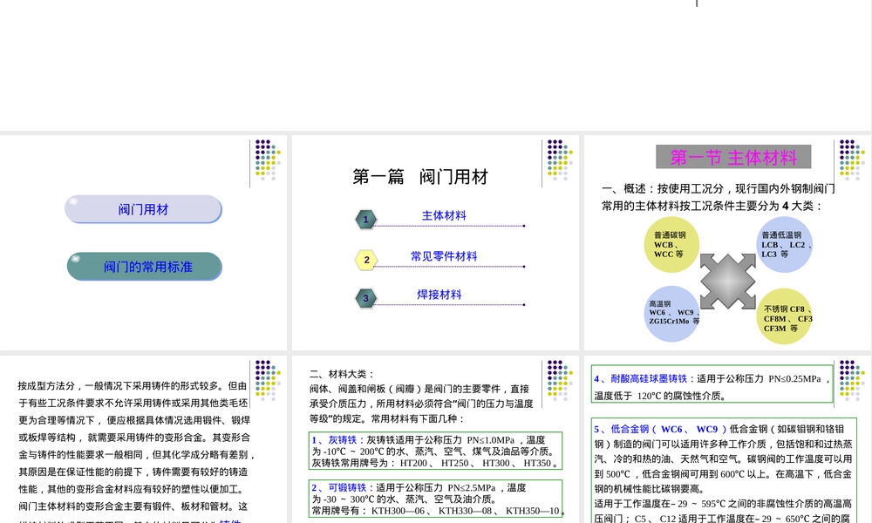872x523 pixels.
Task: Open the 常见零件材料 link
Action: click(x=444, y=256)
